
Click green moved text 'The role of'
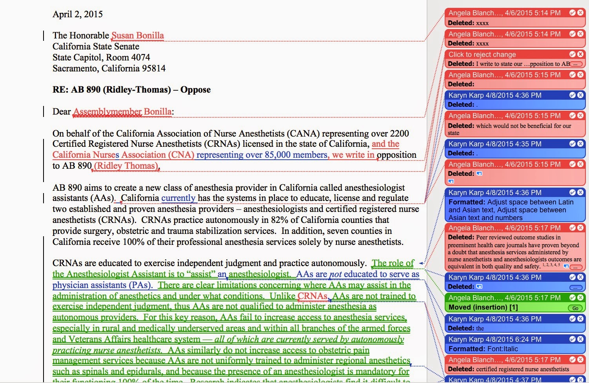[x=393, y=263]
